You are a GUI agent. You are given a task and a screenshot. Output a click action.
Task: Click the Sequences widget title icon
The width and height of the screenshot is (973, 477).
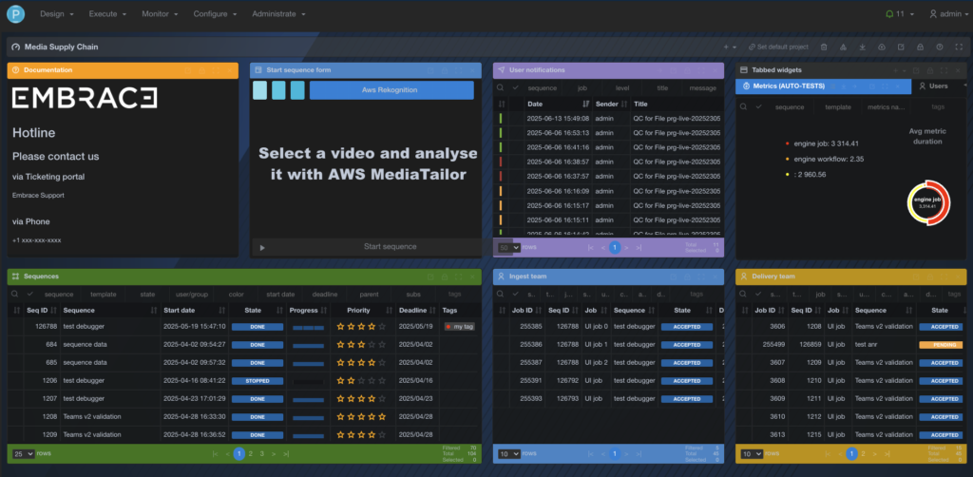pyautogui.click(x=15, y=277)
